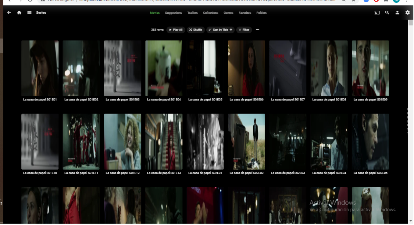Switch to the Genres tab

(228, 13)
